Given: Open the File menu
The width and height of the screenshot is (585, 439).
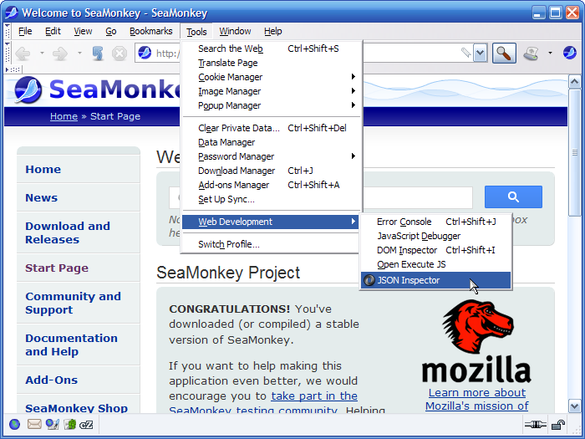Looking at the screenshot, I should [25, 32].
